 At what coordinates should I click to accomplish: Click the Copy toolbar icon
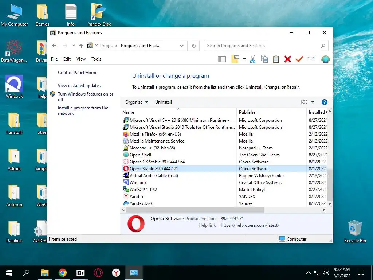(x=264, y=59)
